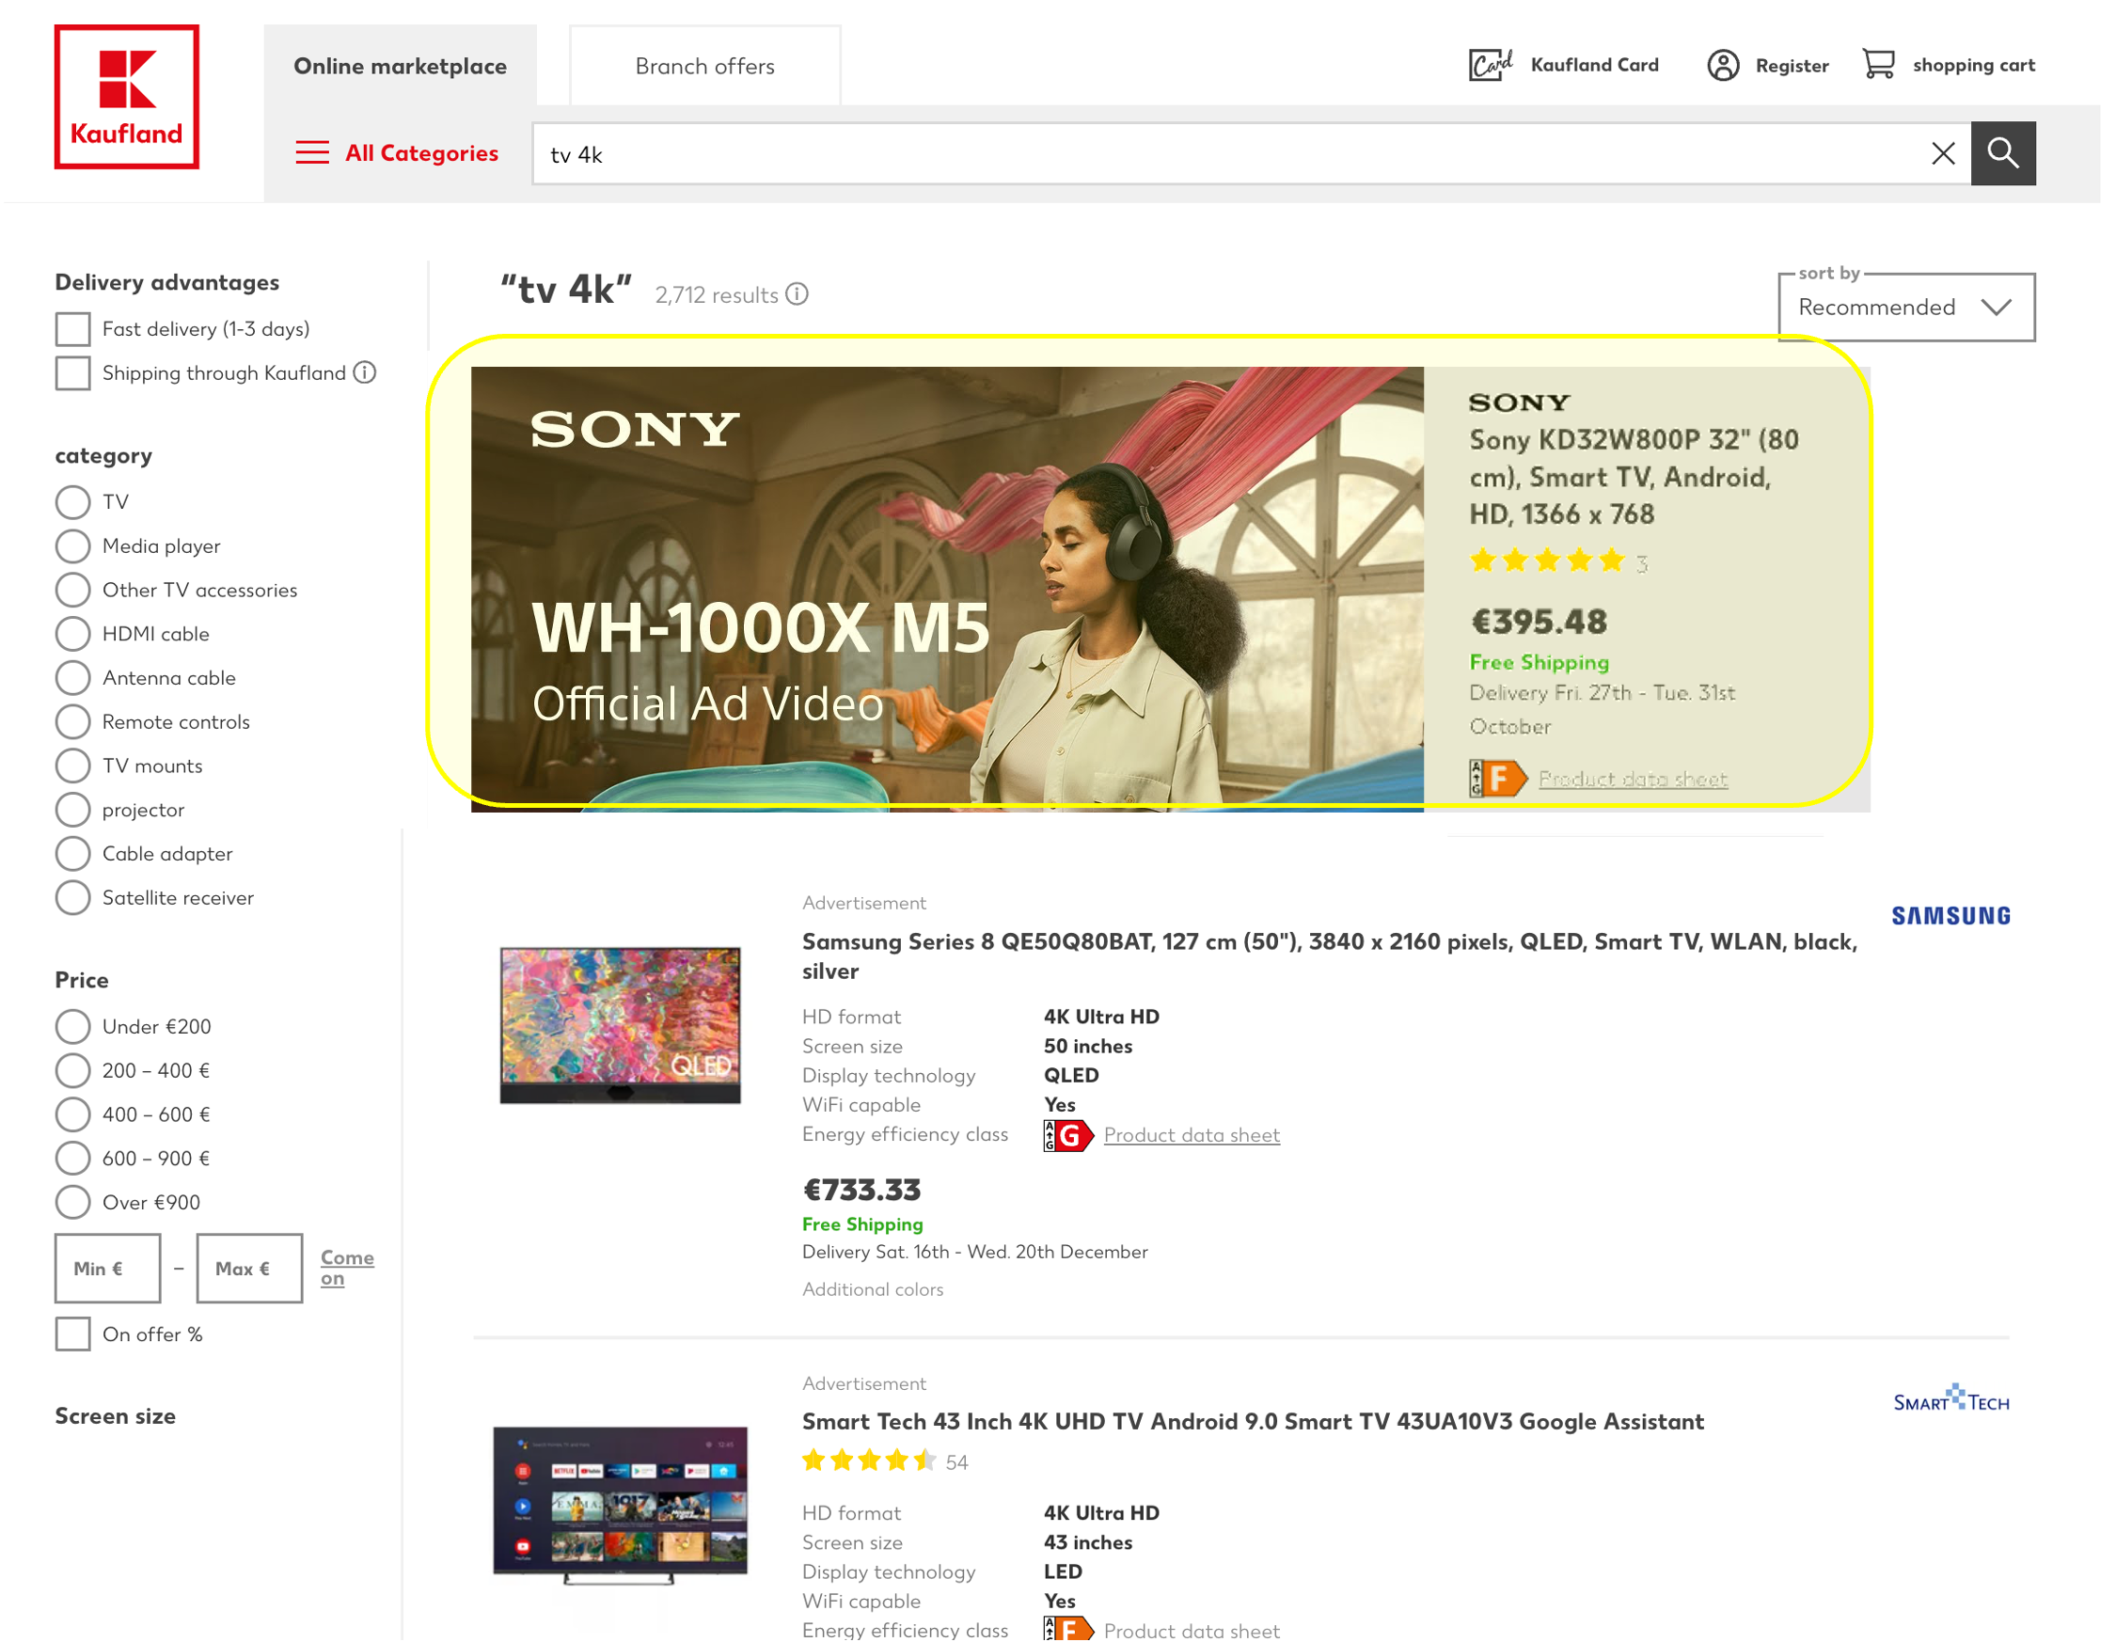This screenshot has height=1642, width=2116.
Task: Open the shopping cart icon
Action: 1881,65
